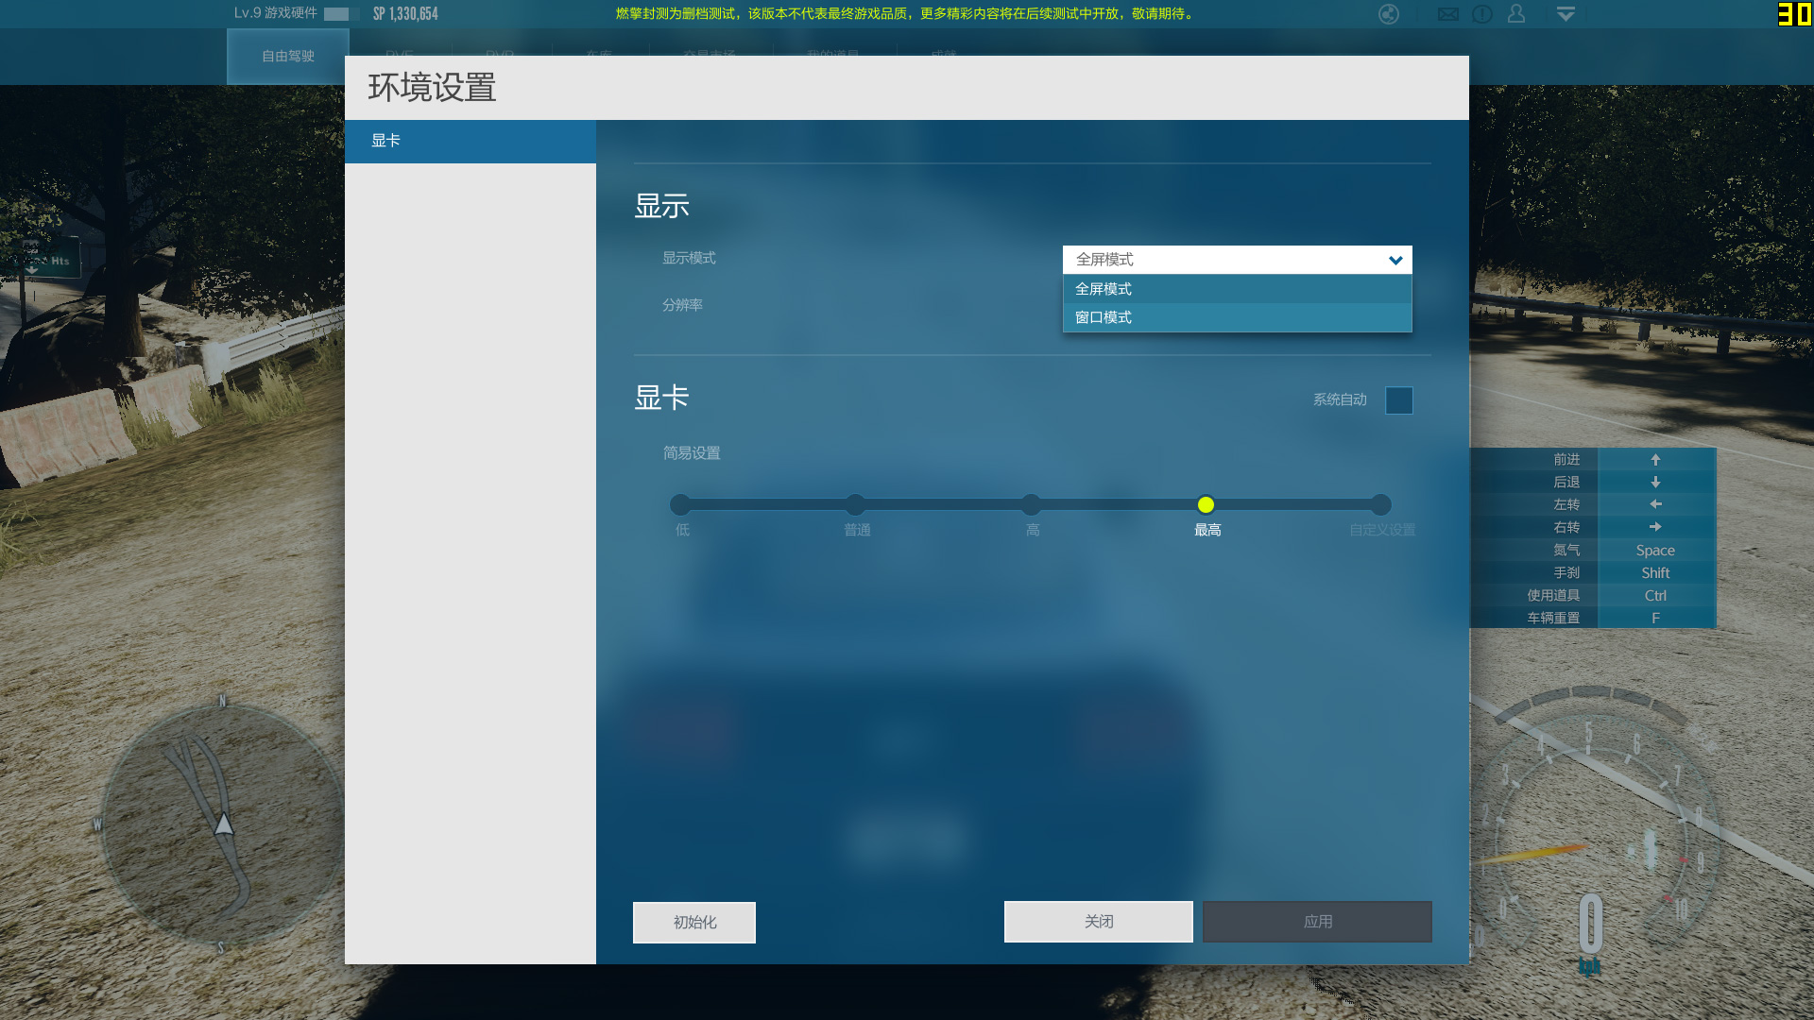Click the 简易设置 label
The image size is (1814, 1020).
click(x=692, y=453)
